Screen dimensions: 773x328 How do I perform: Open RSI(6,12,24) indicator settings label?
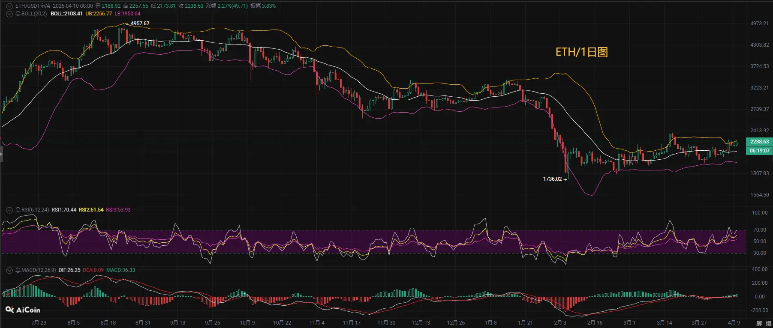(35, 210)
